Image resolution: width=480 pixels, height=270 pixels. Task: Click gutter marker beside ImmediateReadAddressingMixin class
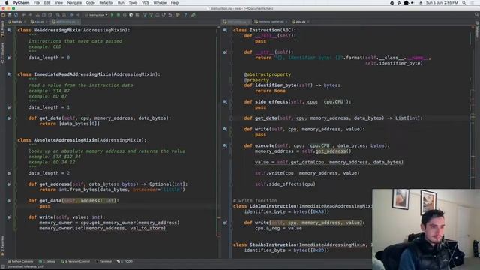coord(10,74)
